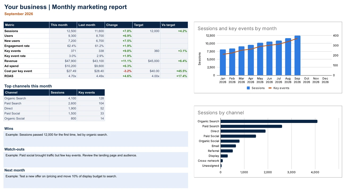The height and width of the screenshot is (190, 344).
Task: Select the 'Channel' column header
Action: (27, 92)
